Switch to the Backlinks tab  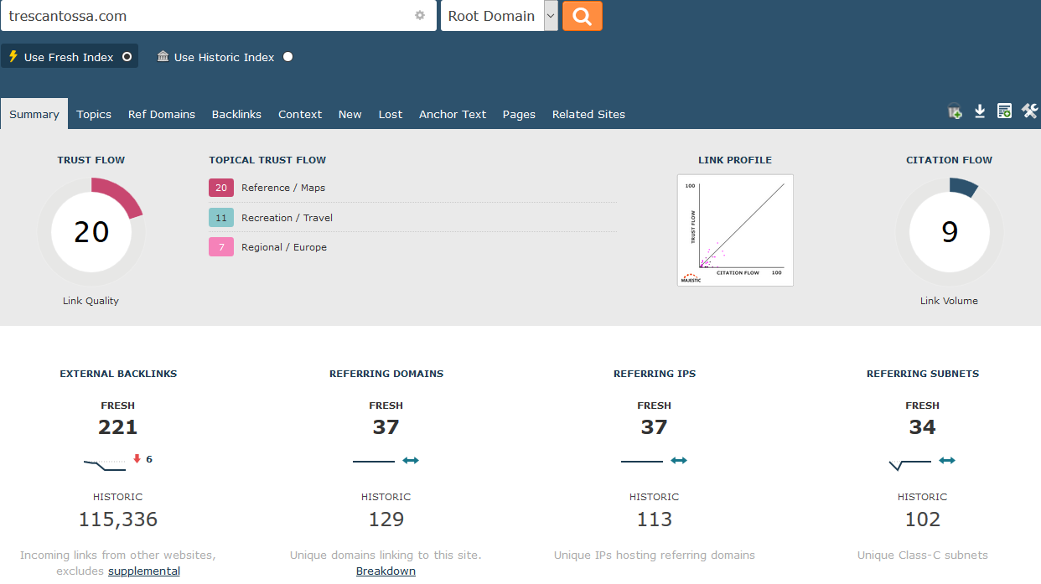coord(236,115)
